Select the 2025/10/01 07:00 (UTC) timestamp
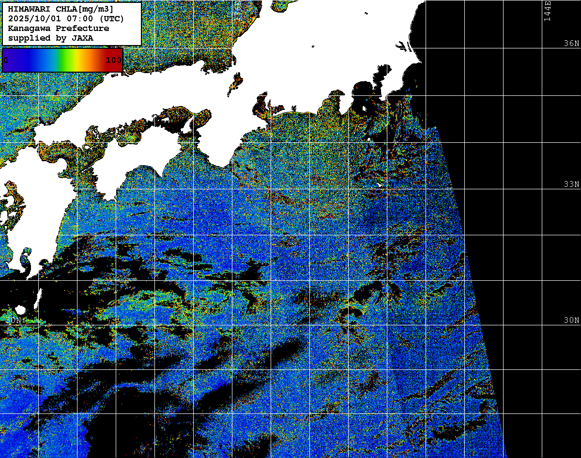This screenshot has width=581, height=458. pos(66,19)
